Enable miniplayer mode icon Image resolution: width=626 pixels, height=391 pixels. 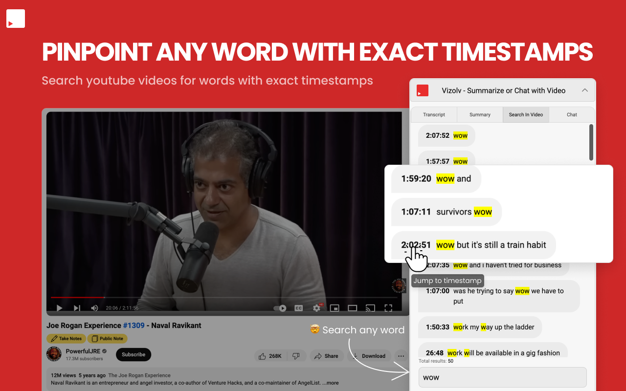point(335,308)
